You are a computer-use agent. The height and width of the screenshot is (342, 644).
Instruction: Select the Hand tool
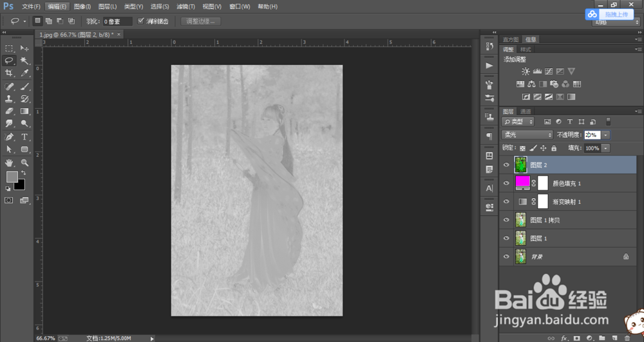[x=9, y=163]
